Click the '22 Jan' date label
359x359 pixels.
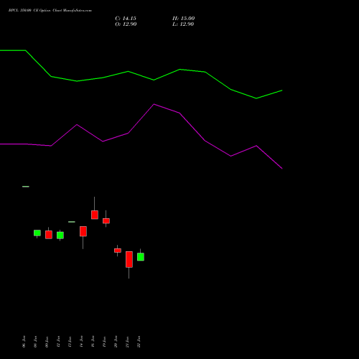(x=139, y=342)
